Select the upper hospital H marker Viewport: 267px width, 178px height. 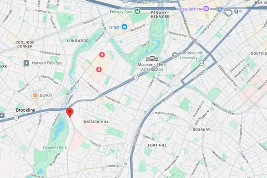[x=102, y=55]
